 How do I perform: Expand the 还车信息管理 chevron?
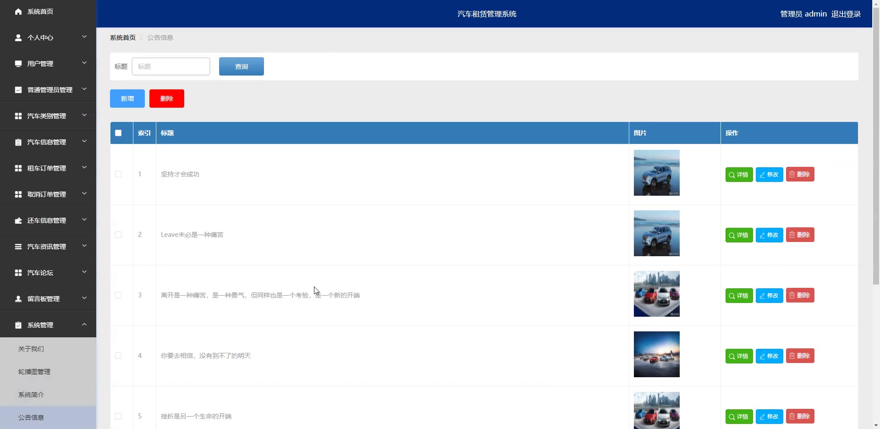(84, 220)
